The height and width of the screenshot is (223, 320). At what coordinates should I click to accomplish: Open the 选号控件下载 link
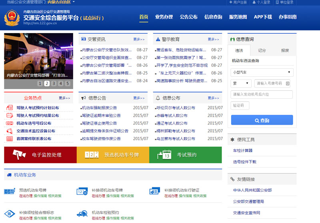tap(244, 162)
